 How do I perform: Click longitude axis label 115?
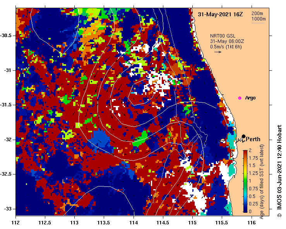tap(193, 222)
